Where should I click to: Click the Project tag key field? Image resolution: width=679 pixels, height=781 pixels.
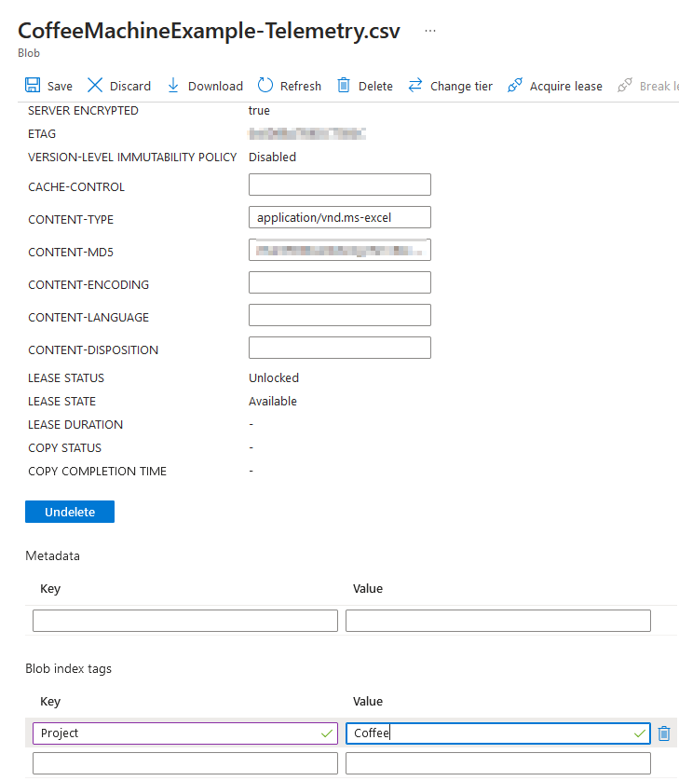pyautogui.click(x=177, y=733)
